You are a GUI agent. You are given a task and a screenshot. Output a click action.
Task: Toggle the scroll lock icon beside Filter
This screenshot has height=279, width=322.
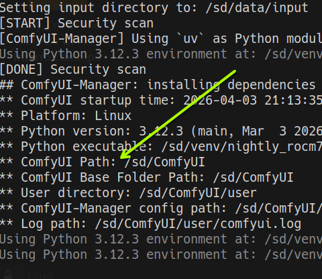9,275
